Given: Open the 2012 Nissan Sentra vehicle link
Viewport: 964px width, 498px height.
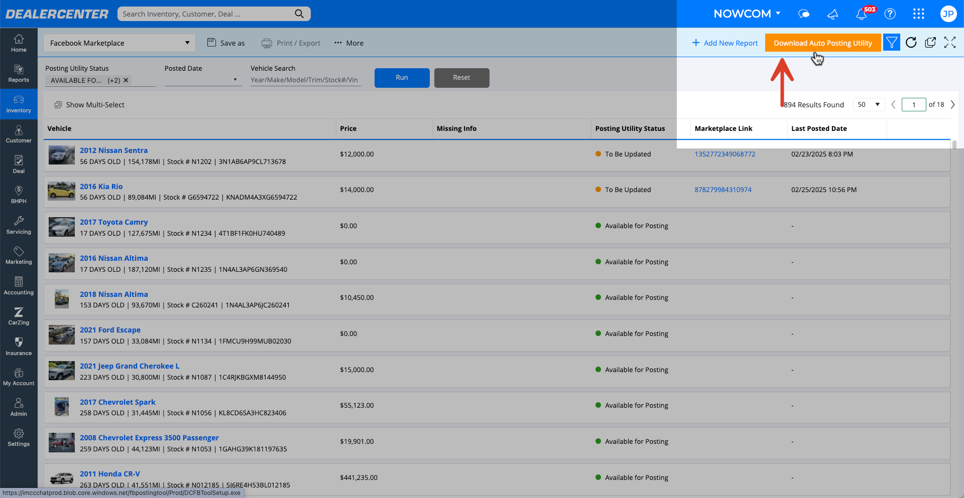Looking at the screenshot, I should [113, 150].
